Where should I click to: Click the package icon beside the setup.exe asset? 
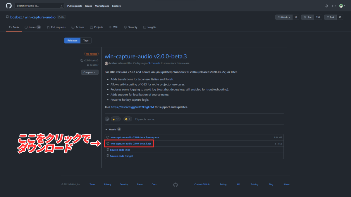coord(108,137)
